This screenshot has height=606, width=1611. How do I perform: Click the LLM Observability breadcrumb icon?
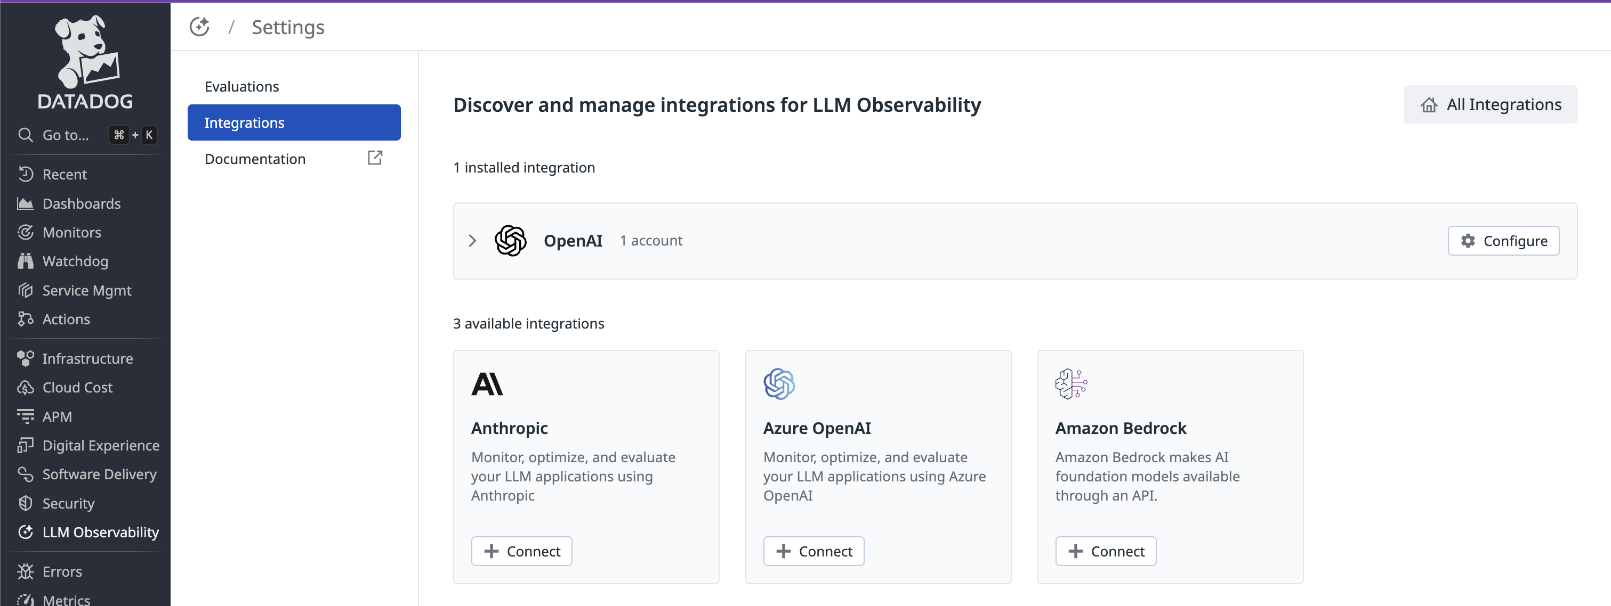pyautogui.click(x=199, y=28)
